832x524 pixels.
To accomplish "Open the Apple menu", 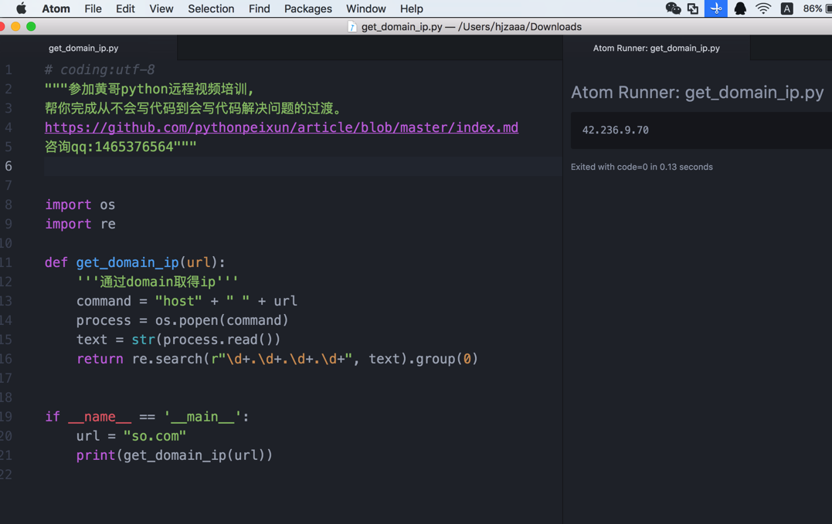I will [21, 8].
